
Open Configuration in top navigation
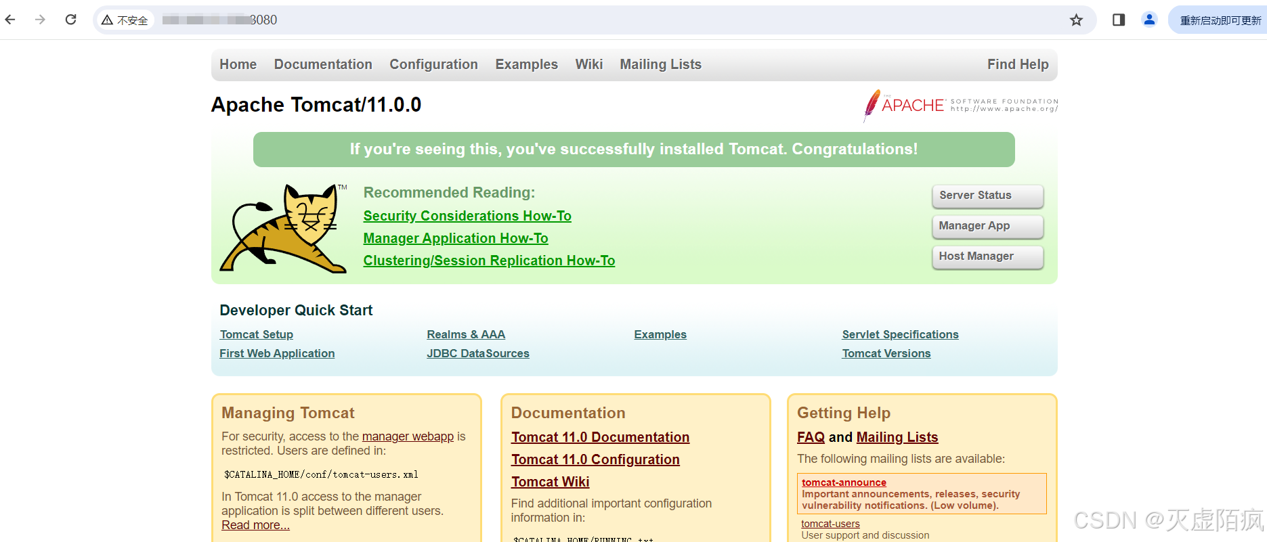tap(433, 64)
